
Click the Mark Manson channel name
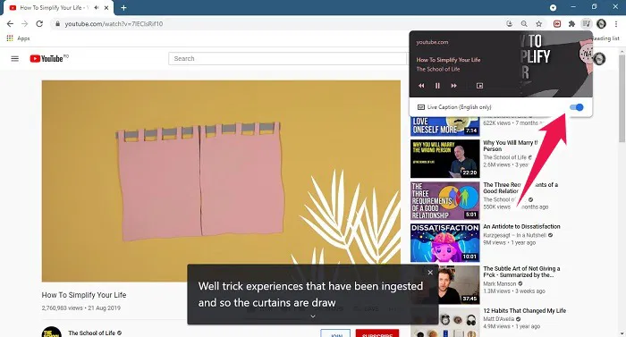tap(499, 284)
